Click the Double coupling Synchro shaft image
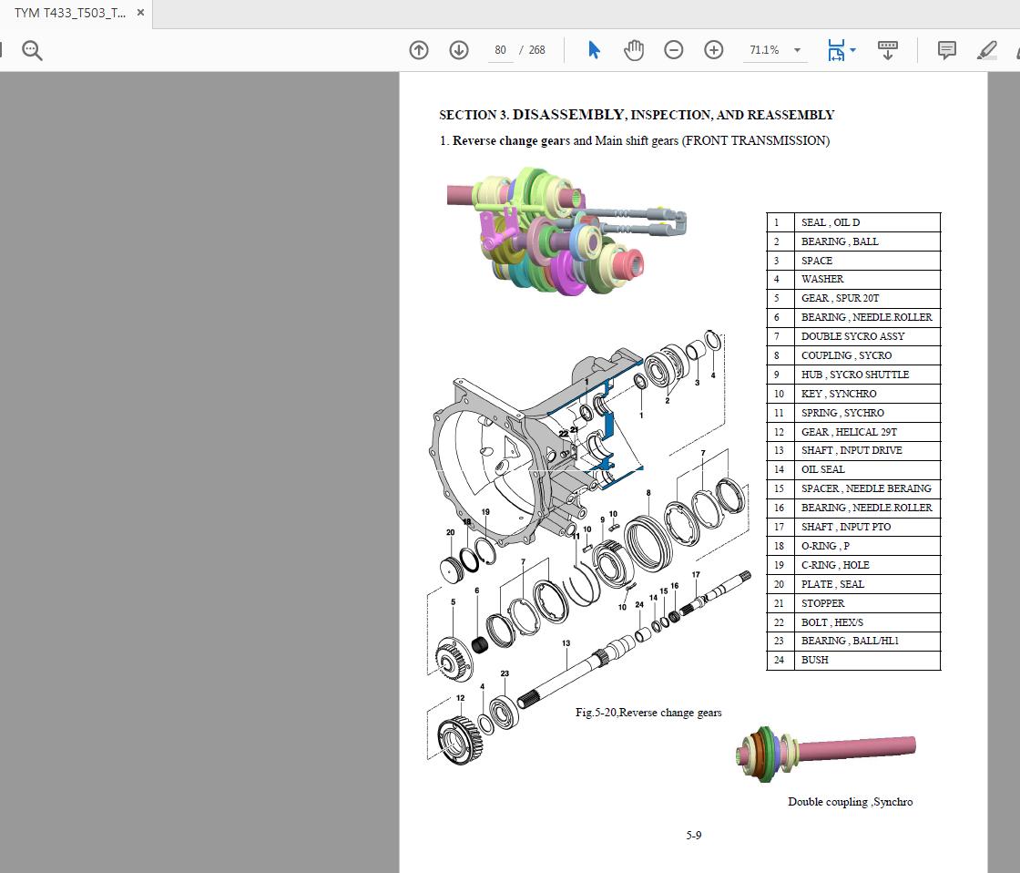The height and width of the screenshot is (873, 1020). coord(826,754)
